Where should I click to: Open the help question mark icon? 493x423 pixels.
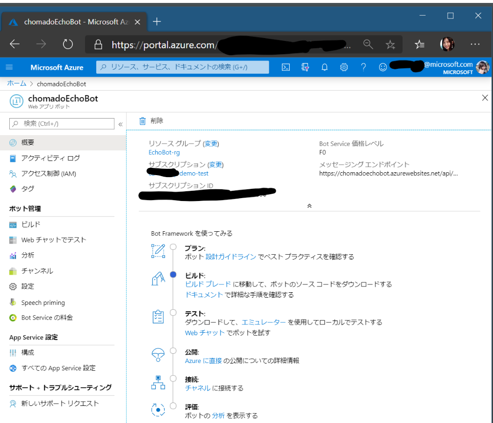[x=364, y=67]
